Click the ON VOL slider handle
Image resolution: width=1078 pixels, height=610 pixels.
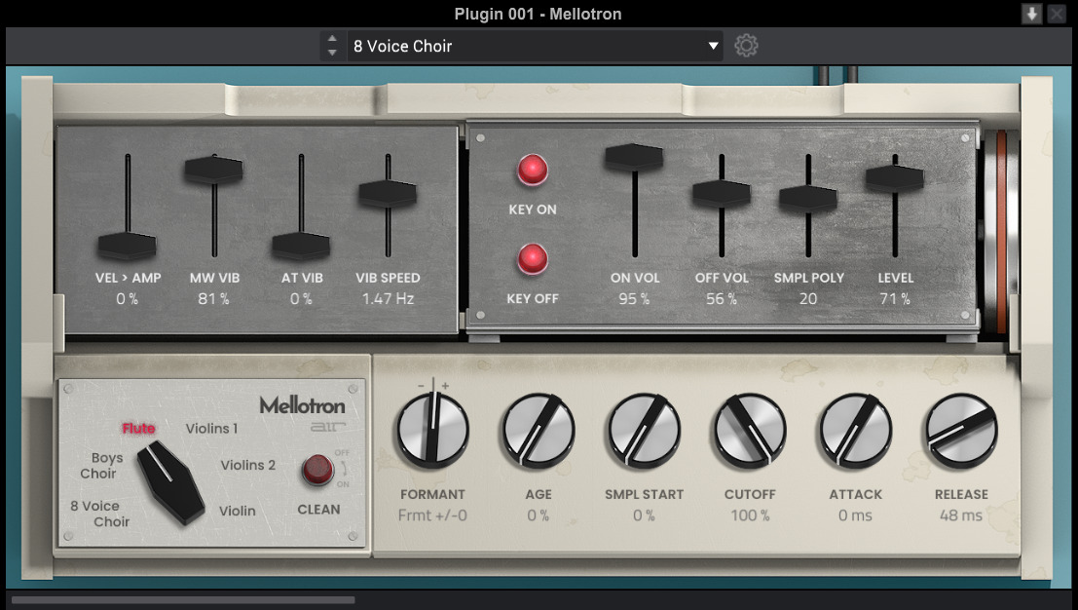tap(634, 157)
